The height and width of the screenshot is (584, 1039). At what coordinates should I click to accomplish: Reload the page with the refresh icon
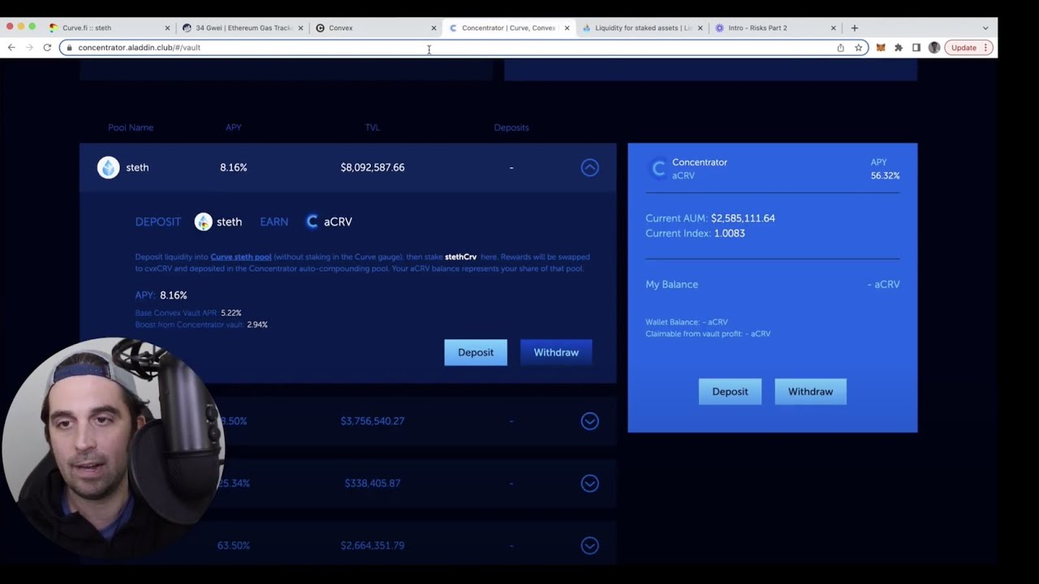tap(47, 47)
